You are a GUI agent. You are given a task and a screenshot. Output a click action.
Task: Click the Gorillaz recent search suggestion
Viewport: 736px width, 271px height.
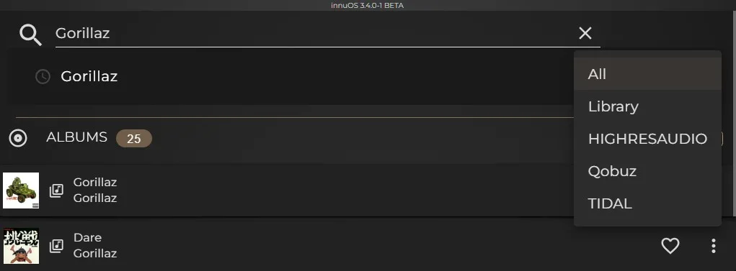[89, 76]
